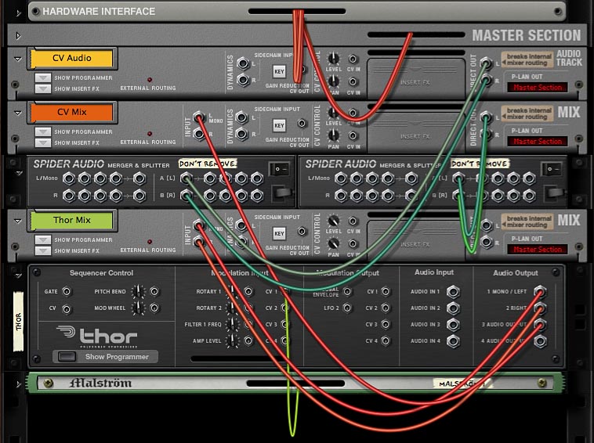Adjust Thor Mod Wheel trim knob
This screenshot has height=443, width=594.
coord(138,308)
